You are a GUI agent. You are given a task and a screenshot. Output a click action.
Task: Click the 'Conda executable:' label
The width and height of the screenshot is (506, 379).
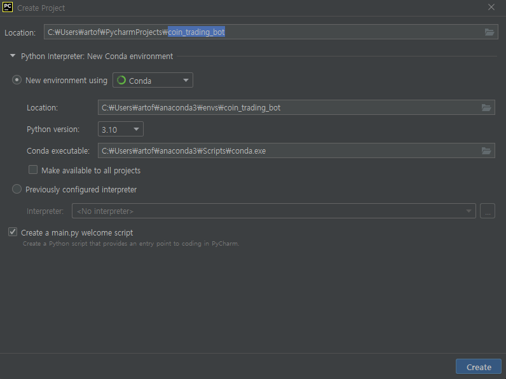58,151
